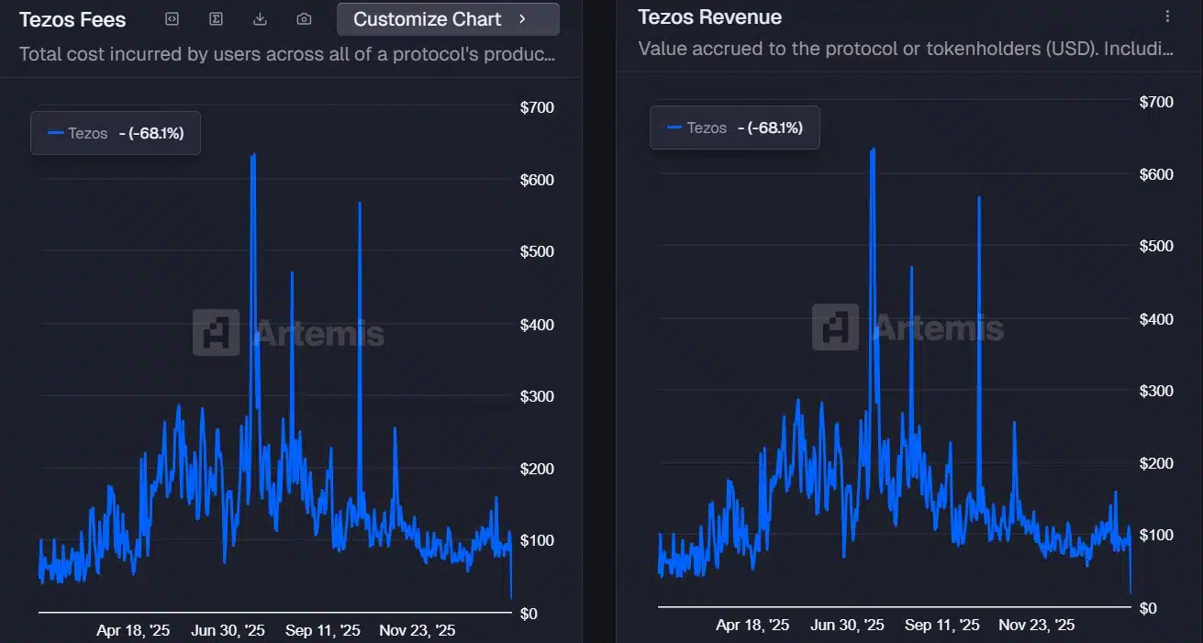The height and width of the screenshot is (643, 1203).
Task: Click the $700 axis label on Fees chart
Action: (537, 107)
